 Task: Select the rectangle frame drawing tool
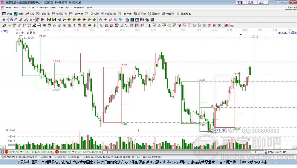[102, 26]
